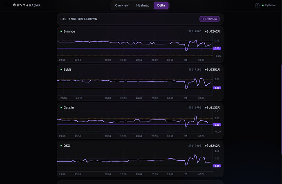This screenshot has width=282, height=184.
Task: Click the green status dot beside OKX
Action: pyautogui.click(x=61, y=146)
